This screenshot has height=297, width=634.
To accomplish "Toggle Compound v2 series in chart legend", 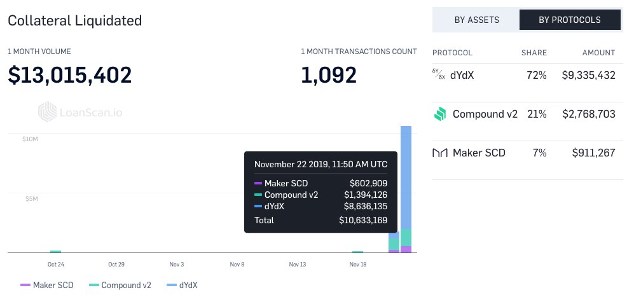I will point(120,286).
